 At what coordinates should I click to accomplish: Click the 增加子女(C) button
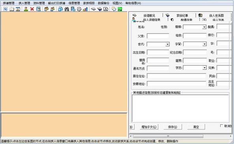tap(149, 127)
